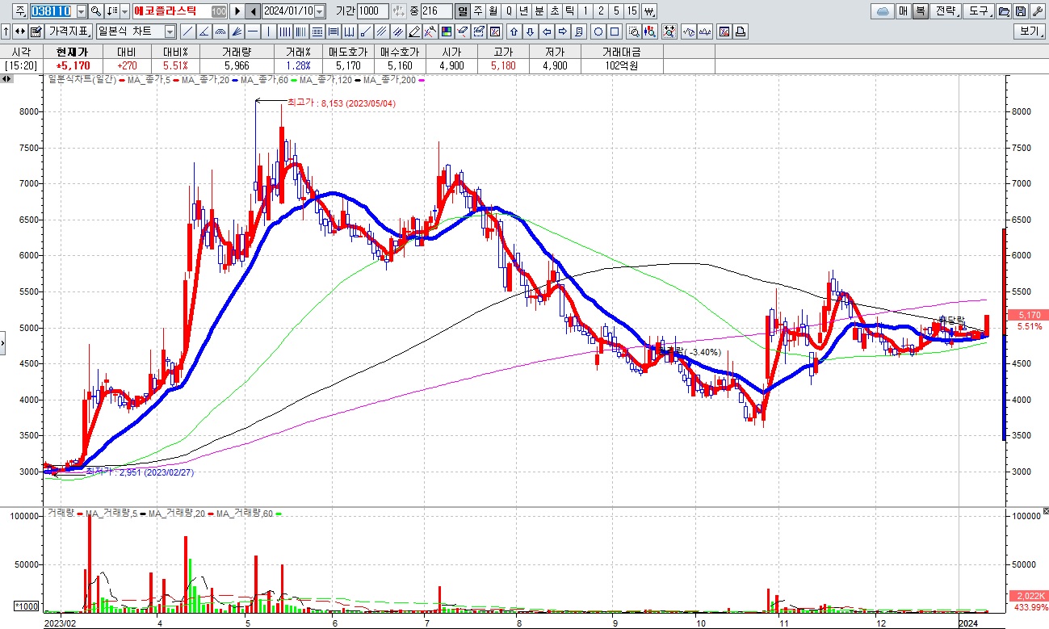The width and height of the screenshot is (1049, 629).
Task: Click the period count field 1000
Action: tap(372, 11)
